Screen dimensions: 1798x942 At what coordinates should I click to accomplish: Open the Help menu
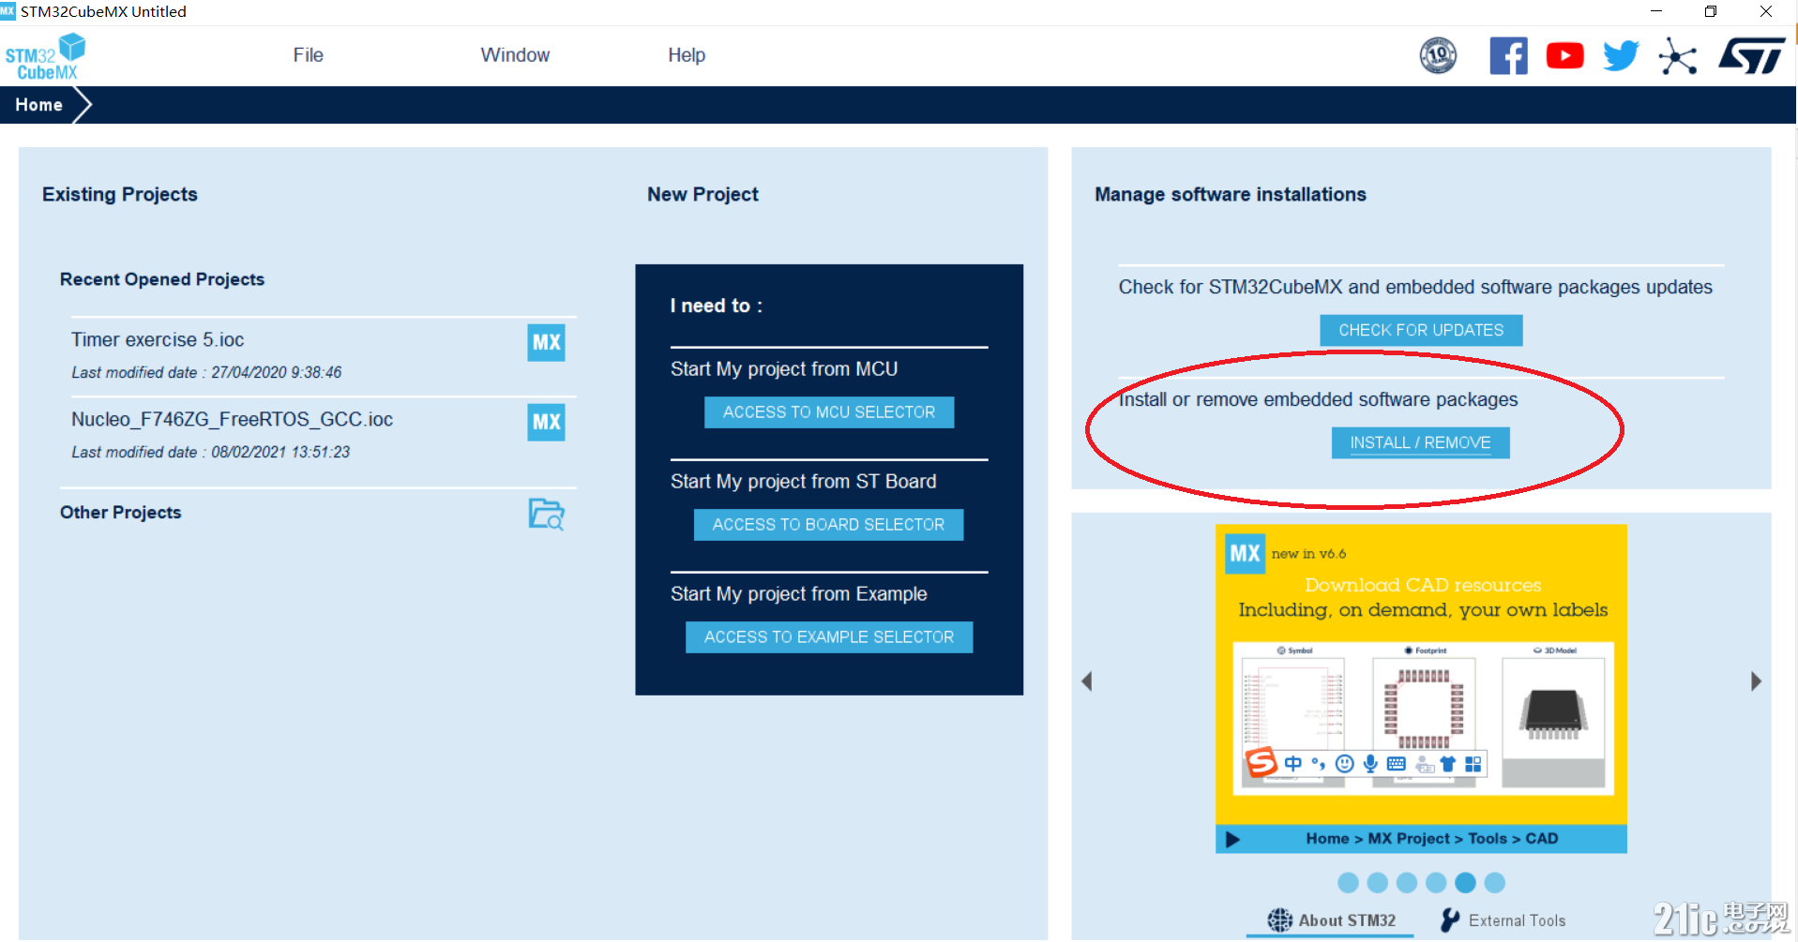click(x=687, y=55)
